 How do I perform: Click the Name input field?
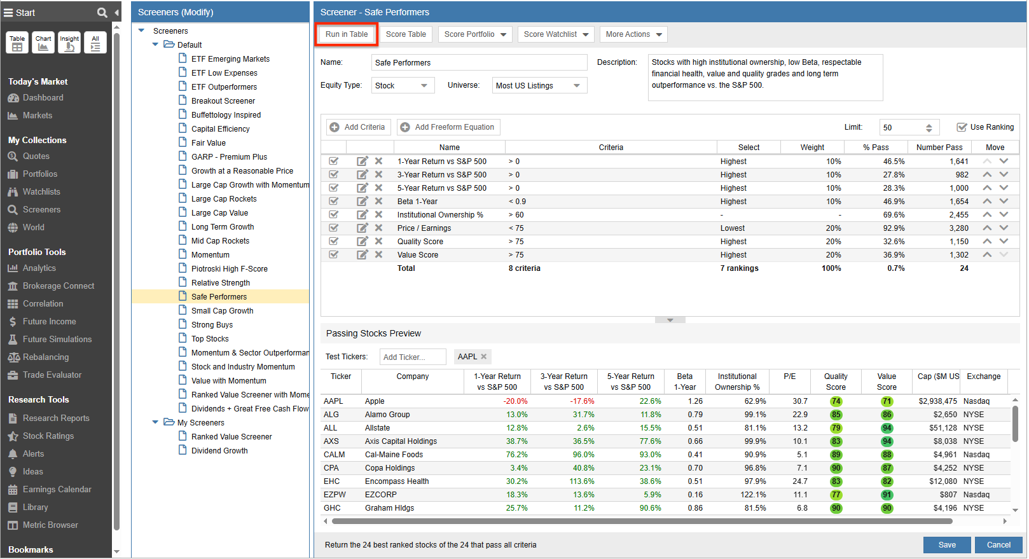point(479,62)
